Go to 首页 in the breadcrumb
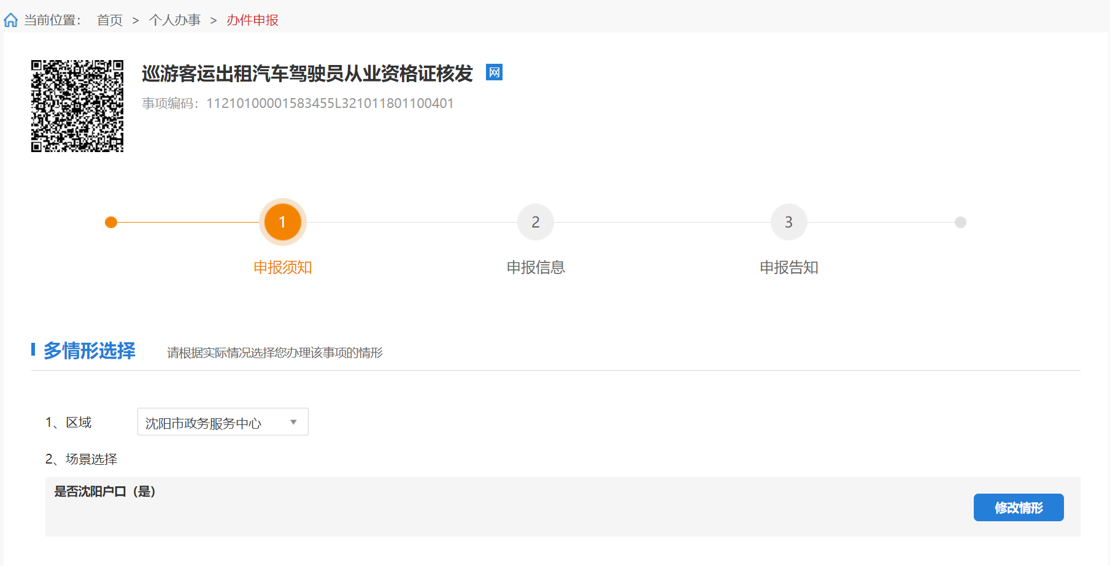The height and width of the screenshot is (566, 1110). click(110, 20)
